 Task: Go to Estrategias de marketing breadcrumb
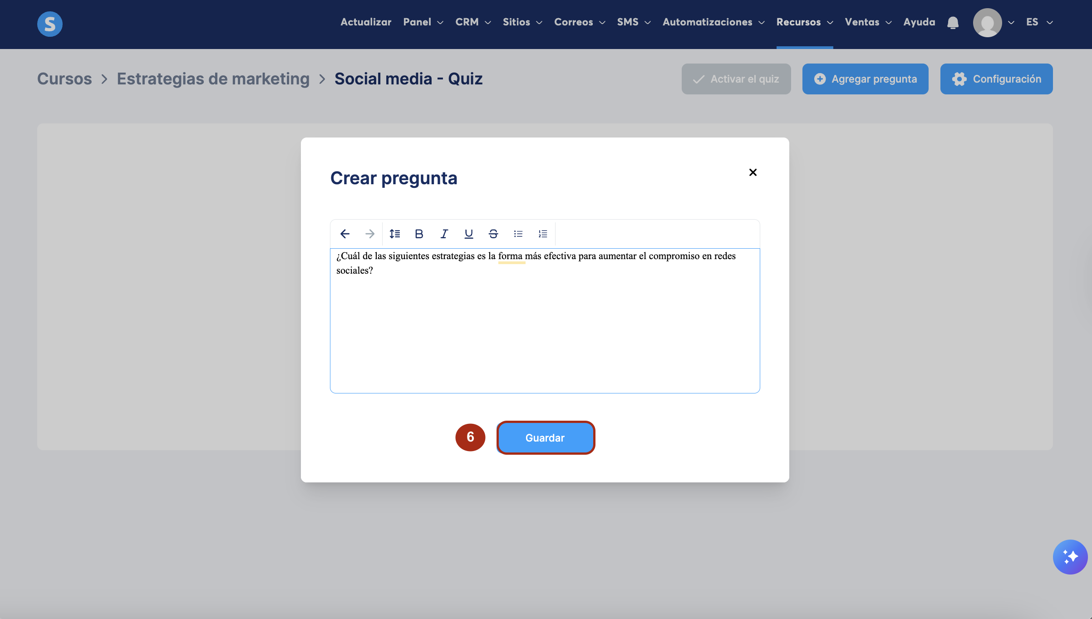[x=213, y=79]
